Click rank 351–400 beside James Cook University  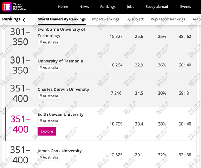[x=20, y=155]
